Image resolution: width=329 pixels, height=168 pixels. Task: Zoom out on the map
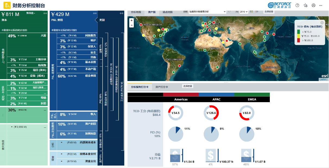pyautogui.click(x=131, y=25)
